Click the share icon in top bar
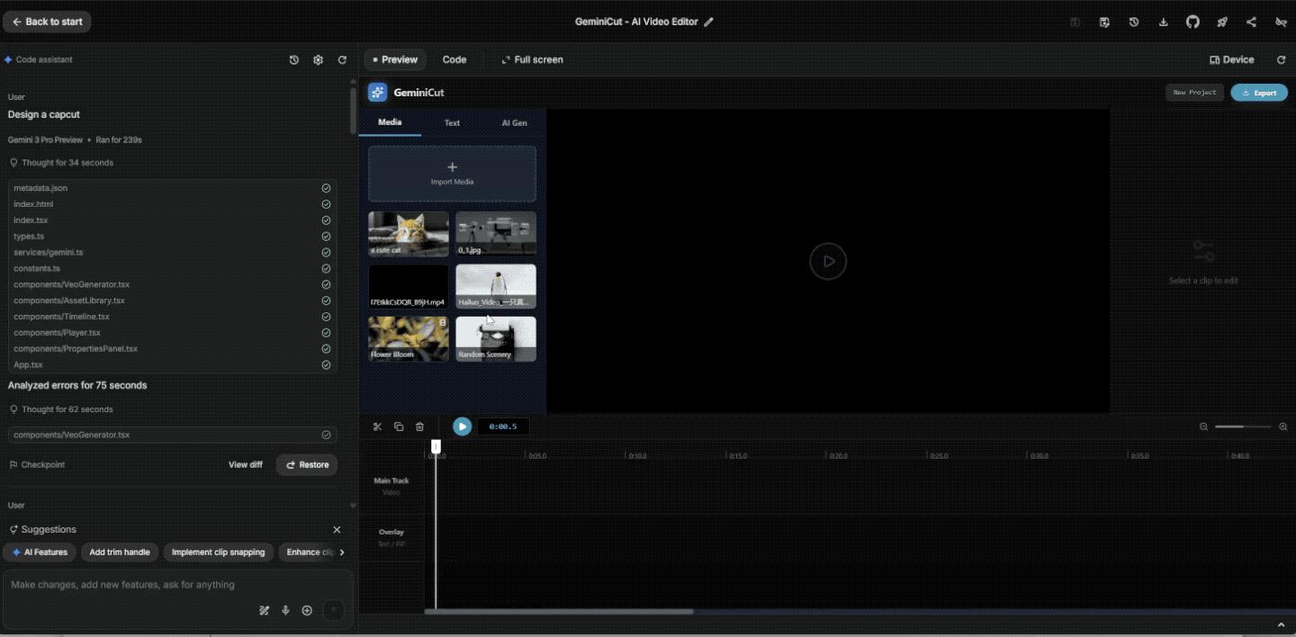The image size is (1296, 637). 1251,22
